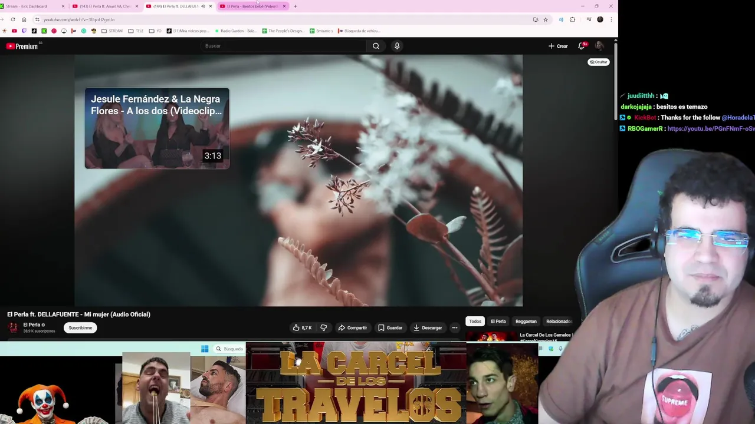Image resolution: width=755 pixels, height=424 pixels.
Task: Open a new Chrome tab
Action: pyautogui.click(x=296, y=6)
